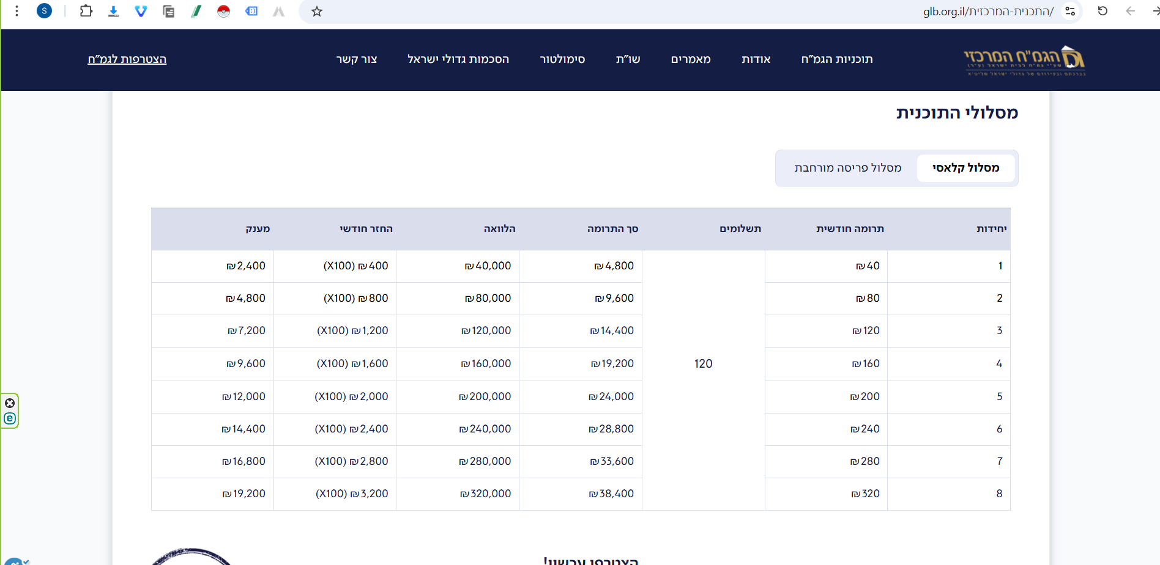Open the Chrome three-dot menu
Screen dimensions: 1160x565
[x=17, y=11]
